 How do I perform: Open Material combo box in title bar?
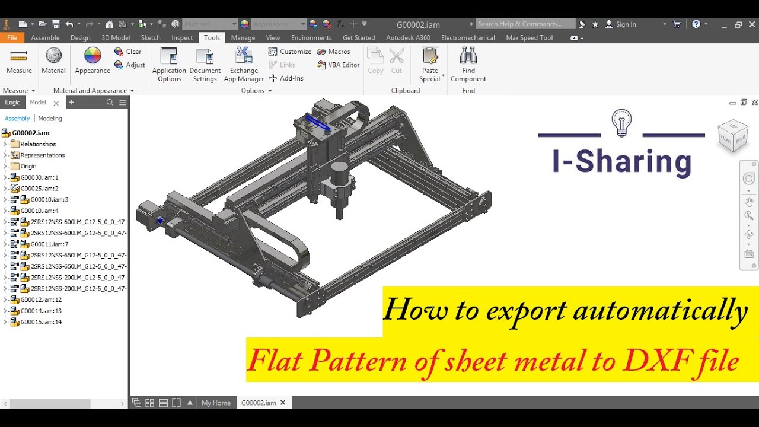[x=209, y=24]
